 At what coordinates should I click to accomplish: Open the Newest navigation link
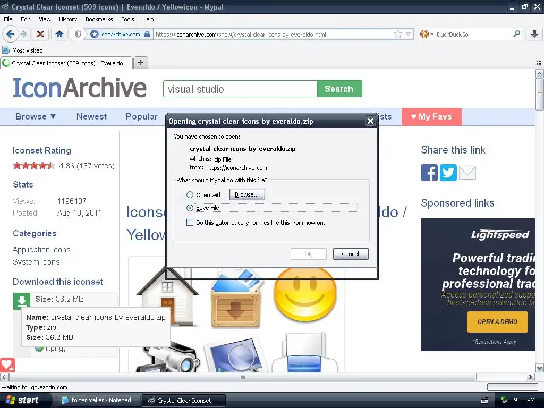coord(91,116)
